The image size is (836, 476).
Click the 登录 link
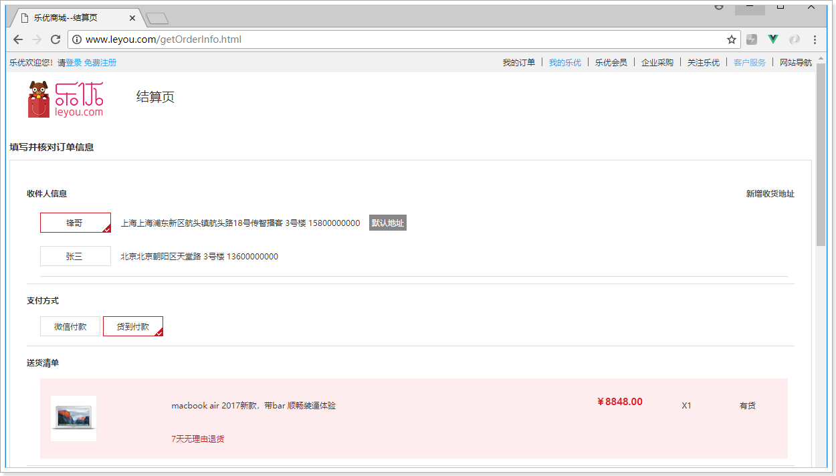(74, 63)
